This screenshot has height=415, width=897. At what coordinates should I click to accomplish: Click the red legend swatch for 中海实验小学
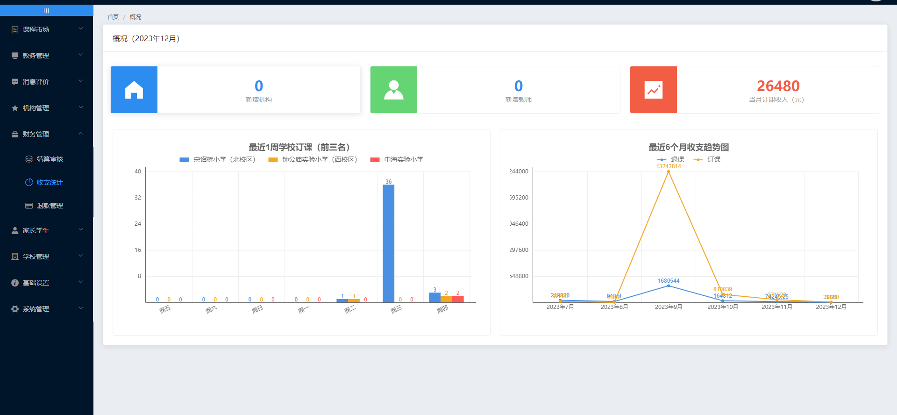(375, 160)
